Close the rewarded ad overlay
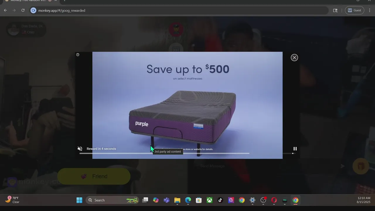The image size is (375, 211). (294, 57)
